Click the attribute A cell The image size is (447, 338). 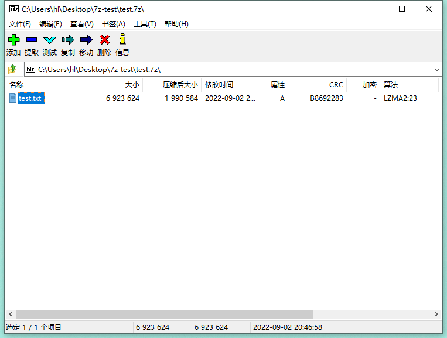click(x=282, y=98)
